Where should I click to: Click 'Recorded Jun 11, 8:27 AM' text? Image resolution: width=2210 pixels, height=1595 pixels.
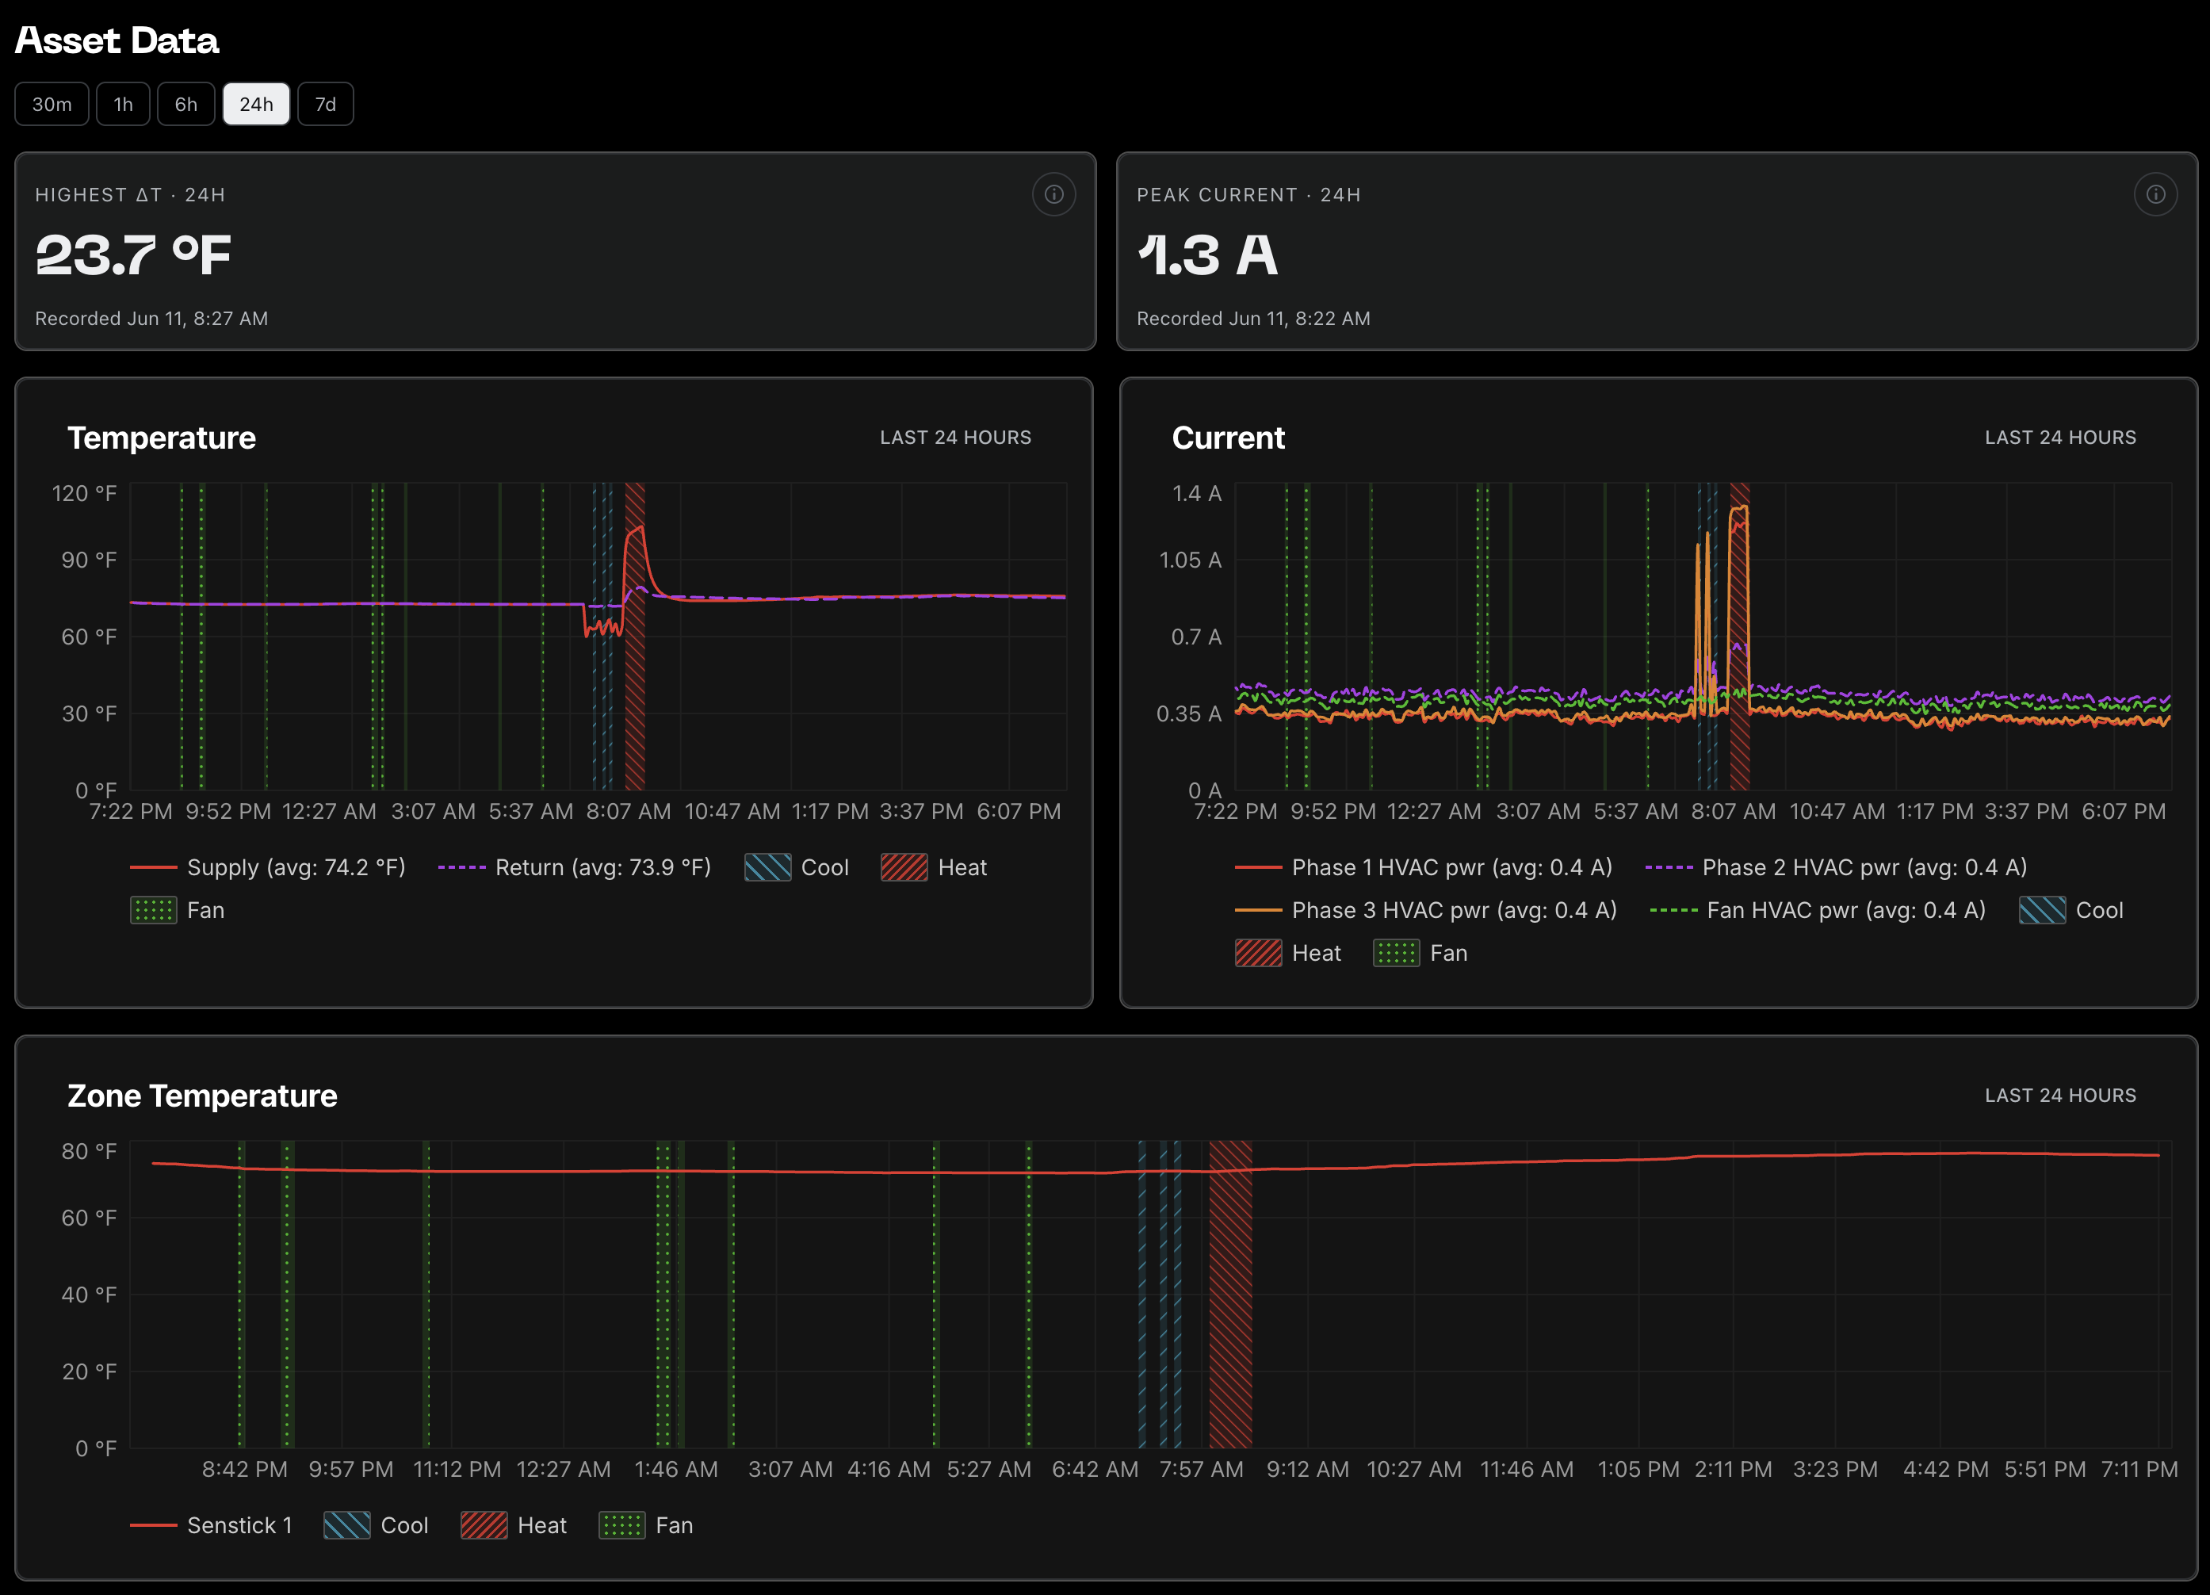(151, 319)
